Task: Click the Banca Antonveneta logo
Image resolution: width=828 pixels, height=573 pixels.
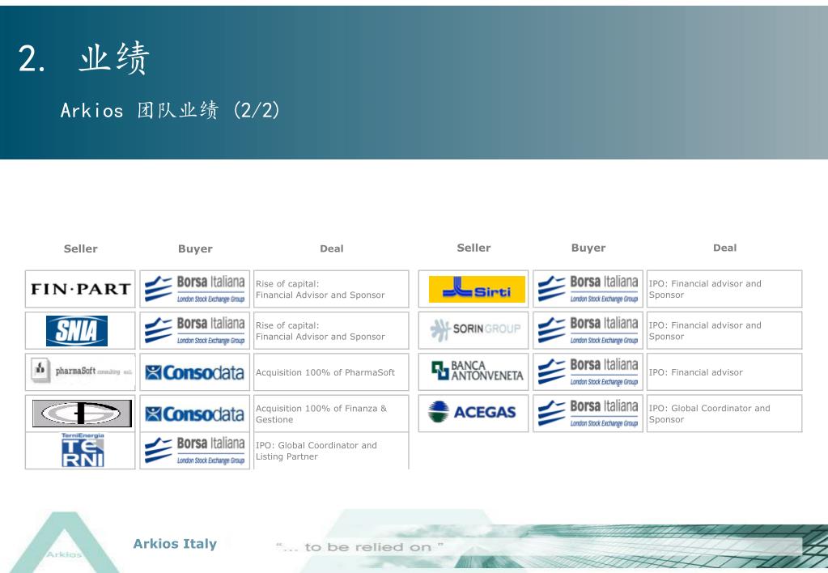Action: pos(477,371)
